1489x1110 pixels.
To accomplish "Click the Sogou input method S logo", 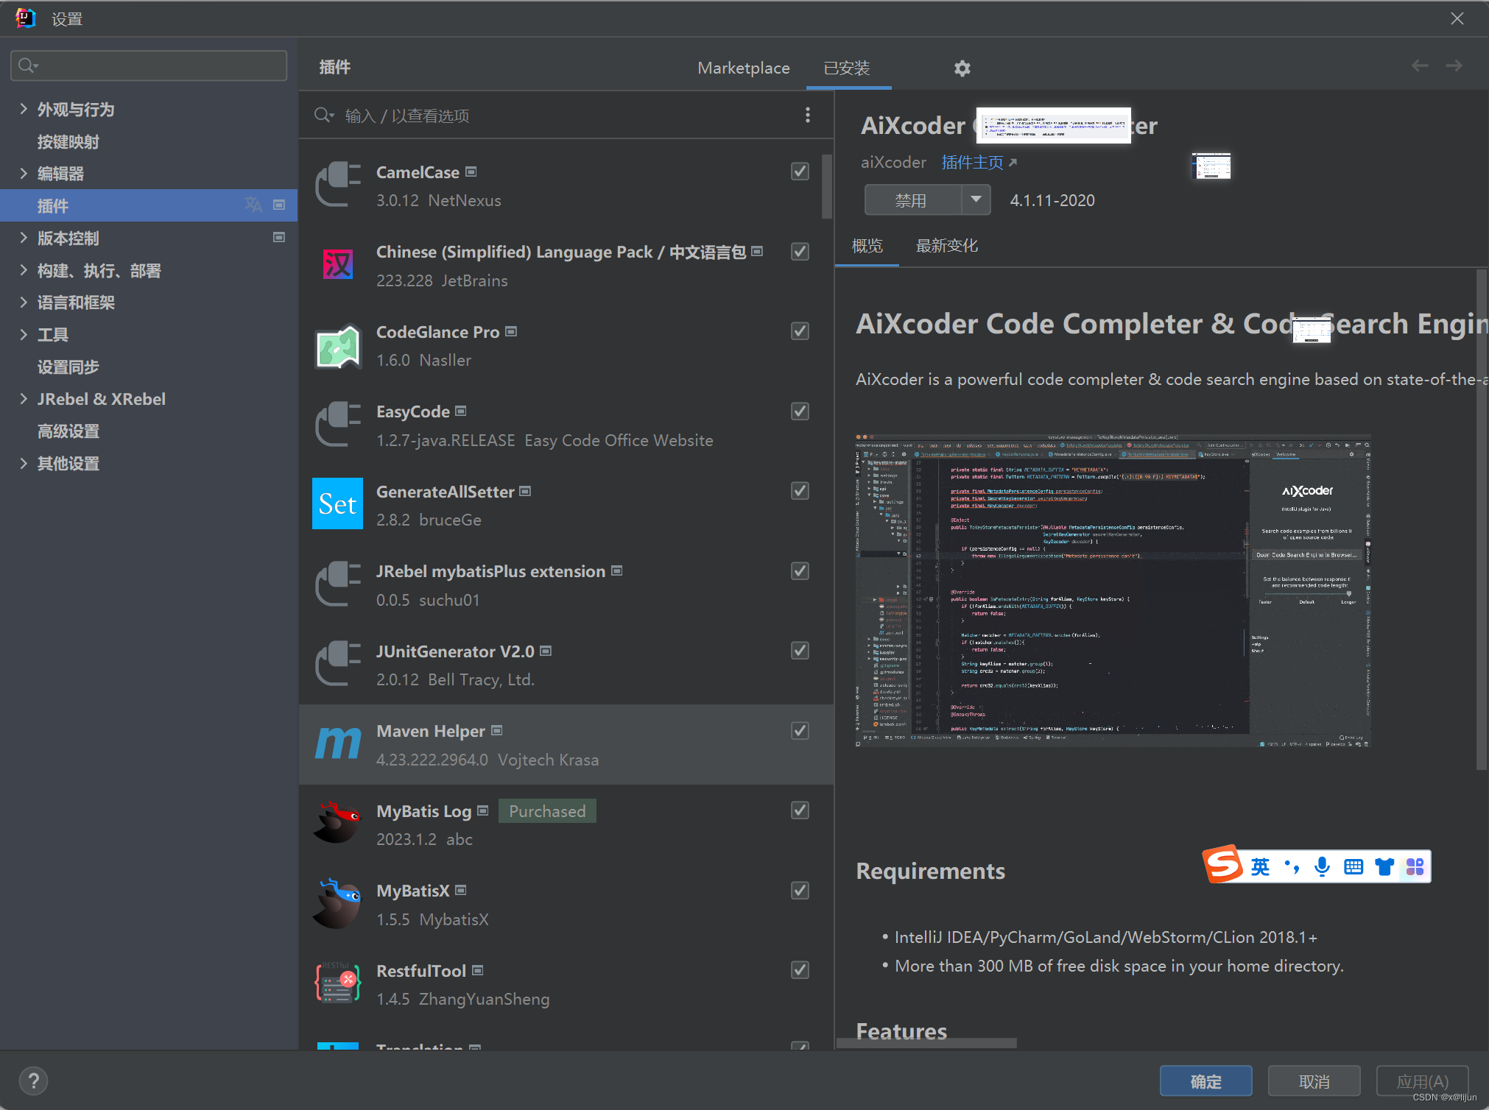I will [x=1222, y=864].
